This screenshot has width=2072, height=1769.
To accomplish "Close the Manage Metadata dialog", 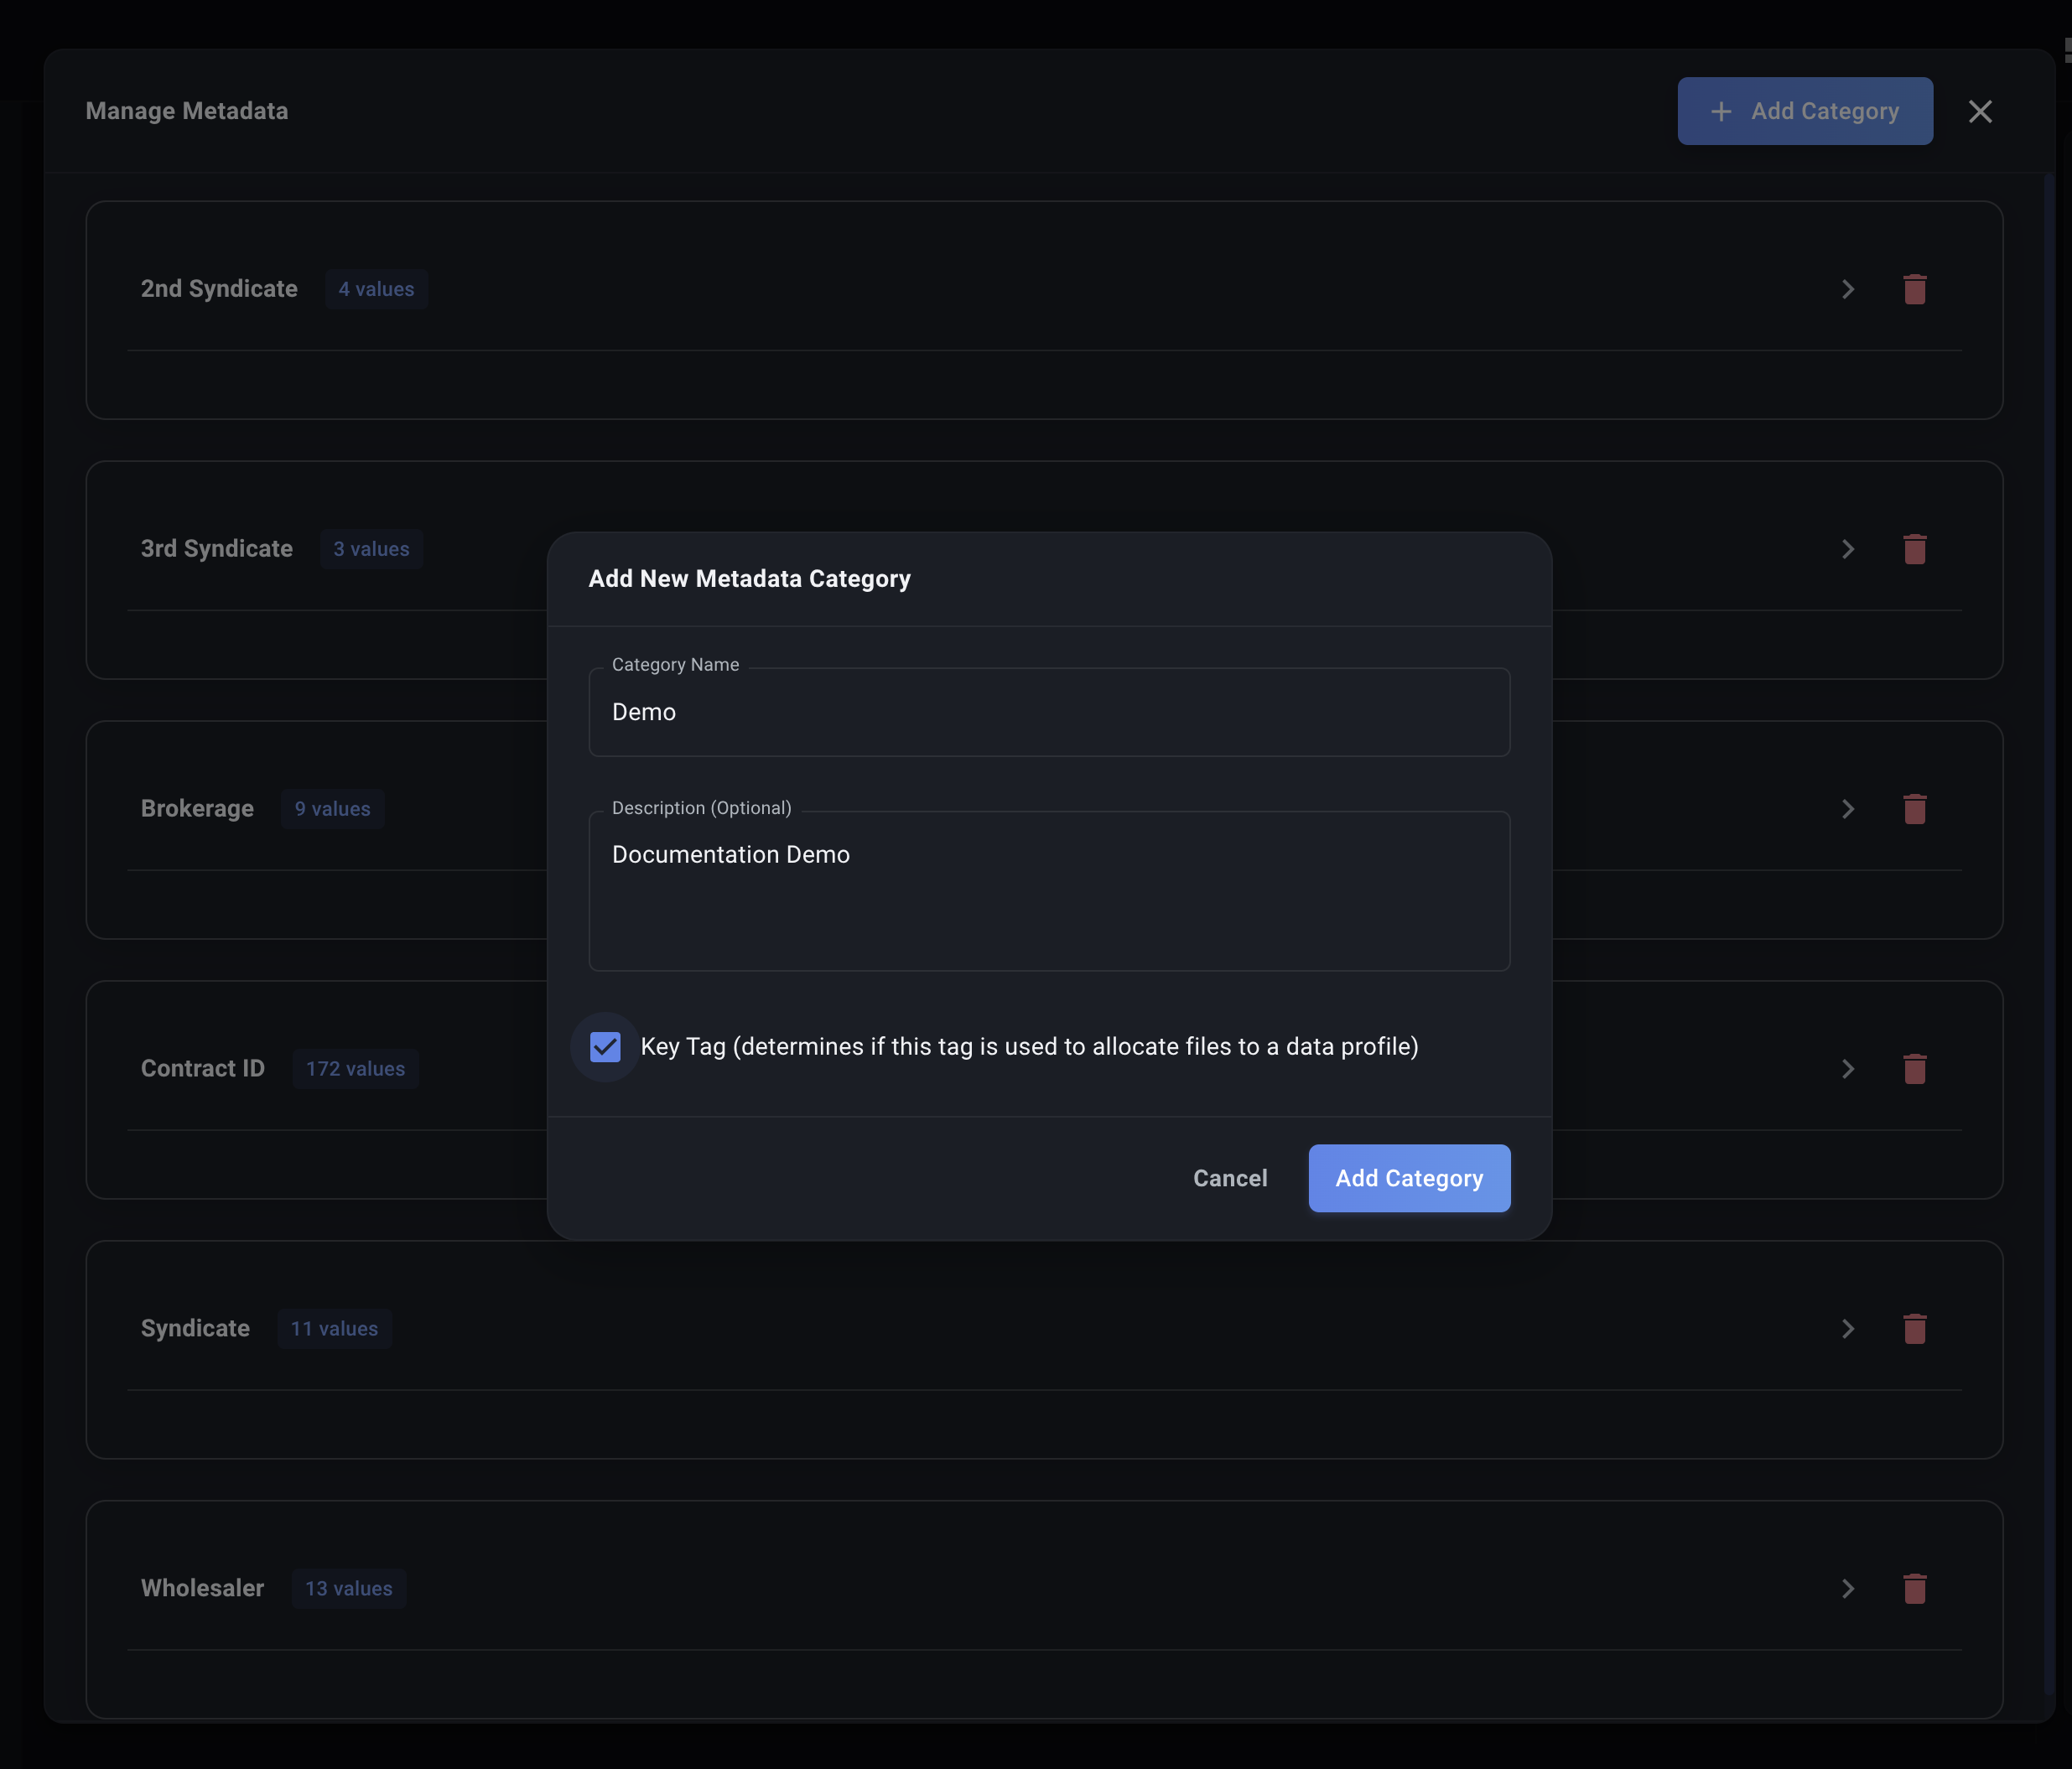I will click(1981, 111).
